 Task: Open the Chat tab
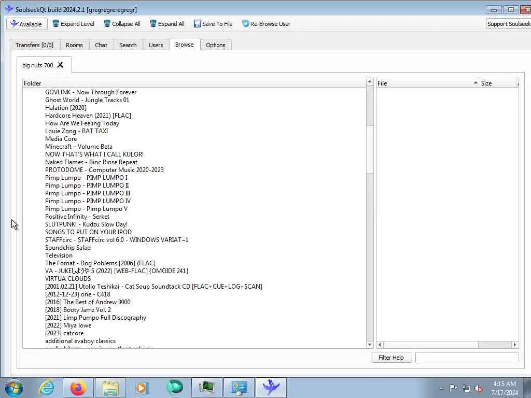coord(101,45)
